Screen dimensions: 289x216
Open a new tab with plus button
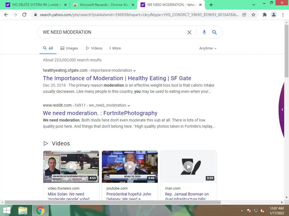[x=211, y=5]
